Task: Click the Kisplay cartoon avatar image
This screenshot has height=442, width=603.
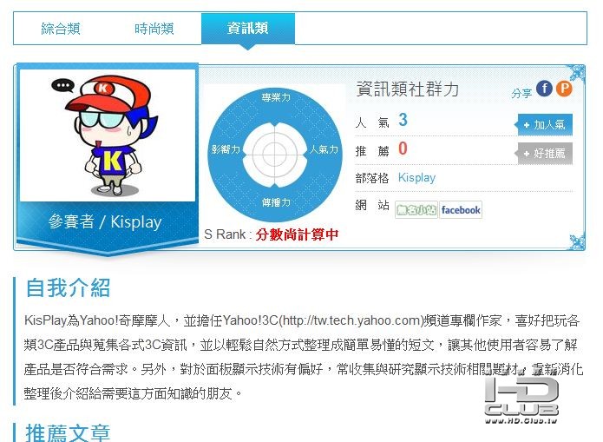Action: (x=108, y=135)
